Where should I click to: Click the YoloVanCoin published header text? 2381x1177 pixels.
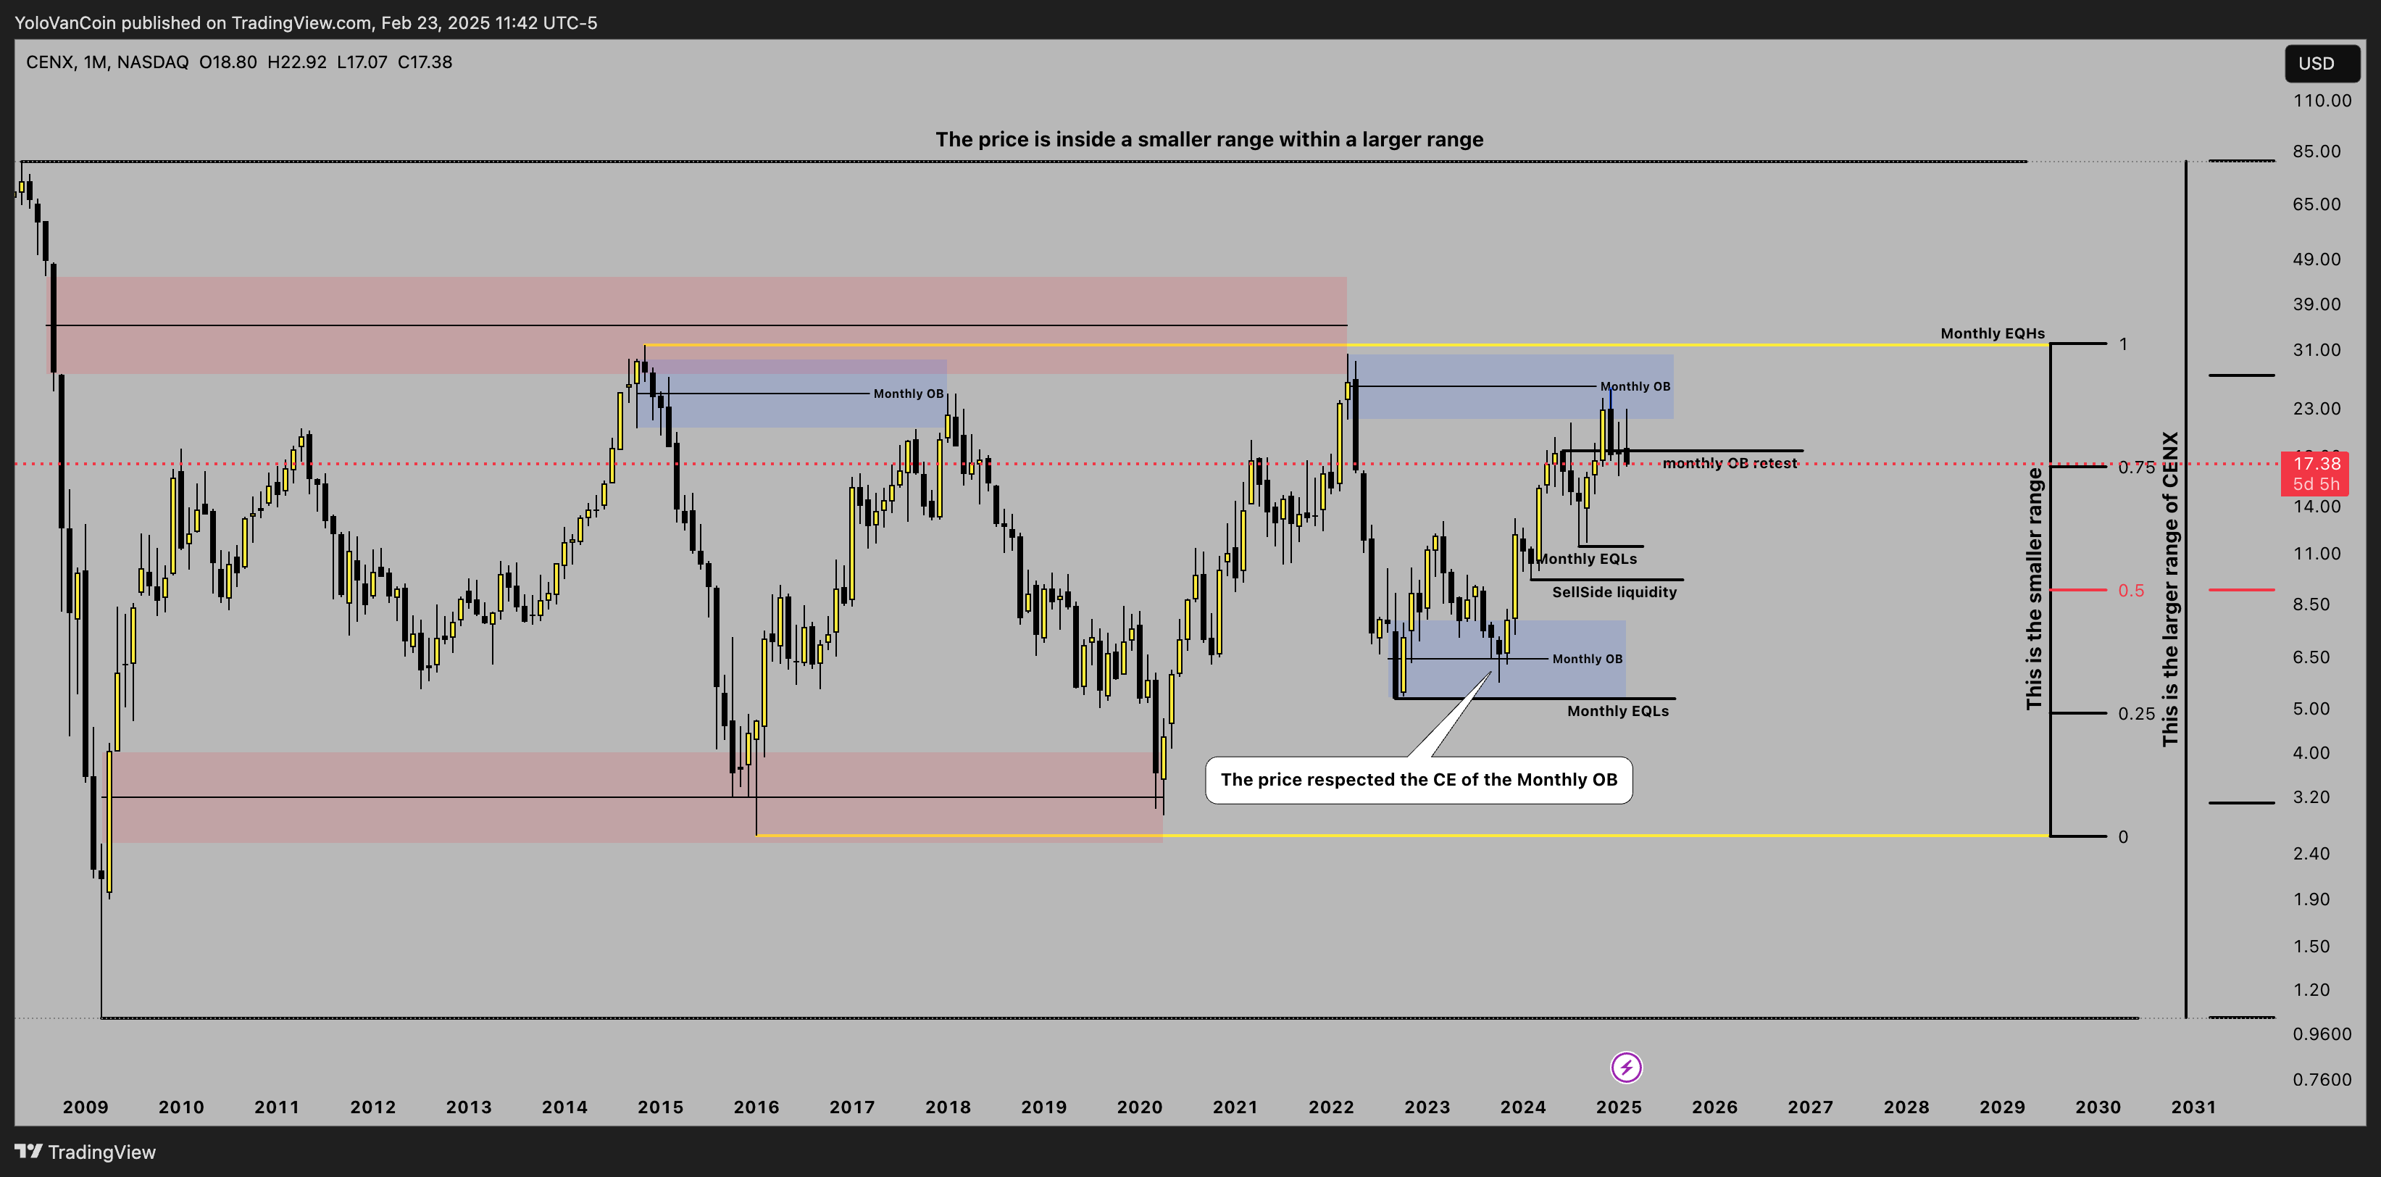(x=306, y=22)
